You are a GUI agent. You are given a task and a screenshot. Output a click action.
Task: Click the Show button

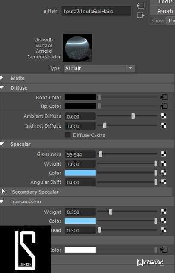point(157,20)
